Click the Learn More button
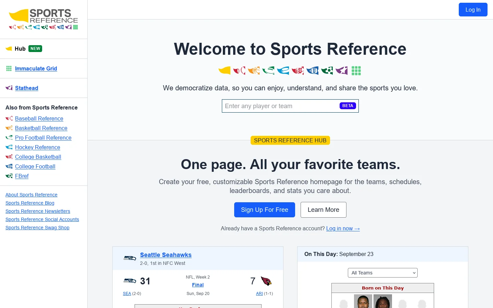This screenshot has height=308, width=493. [324, 210]
